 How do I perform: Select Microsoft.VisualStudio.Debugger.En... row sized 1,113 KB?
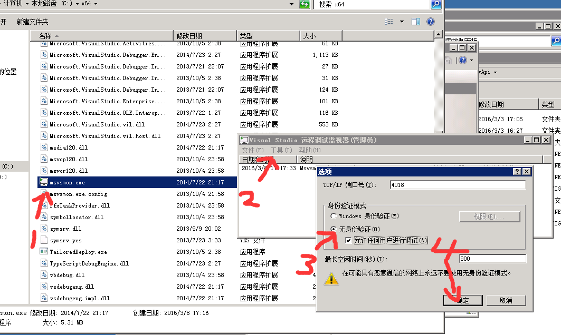pos(189,55)
